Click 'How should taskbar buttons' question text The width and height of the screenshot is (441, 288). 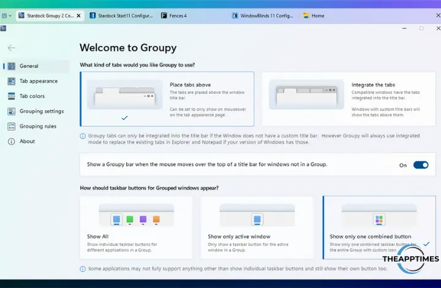(x=149, y=188)
